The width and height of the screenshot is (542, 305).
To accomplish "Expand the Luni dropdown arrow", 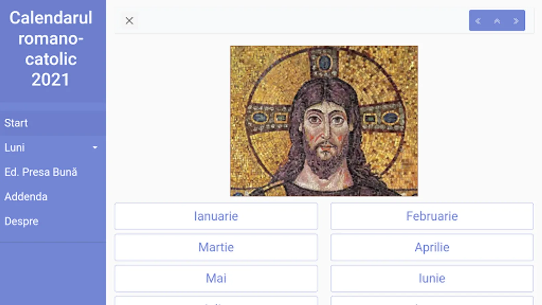I will (x=95, y=147).
